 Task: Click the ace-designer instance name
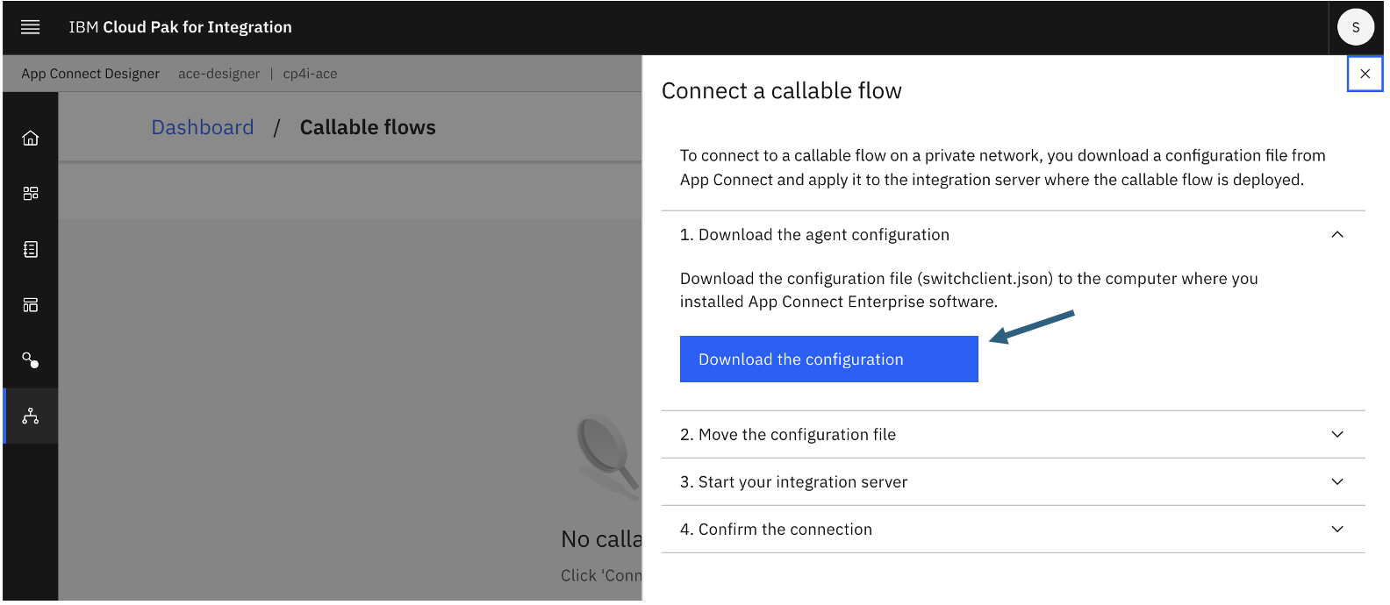pos(219,74)
